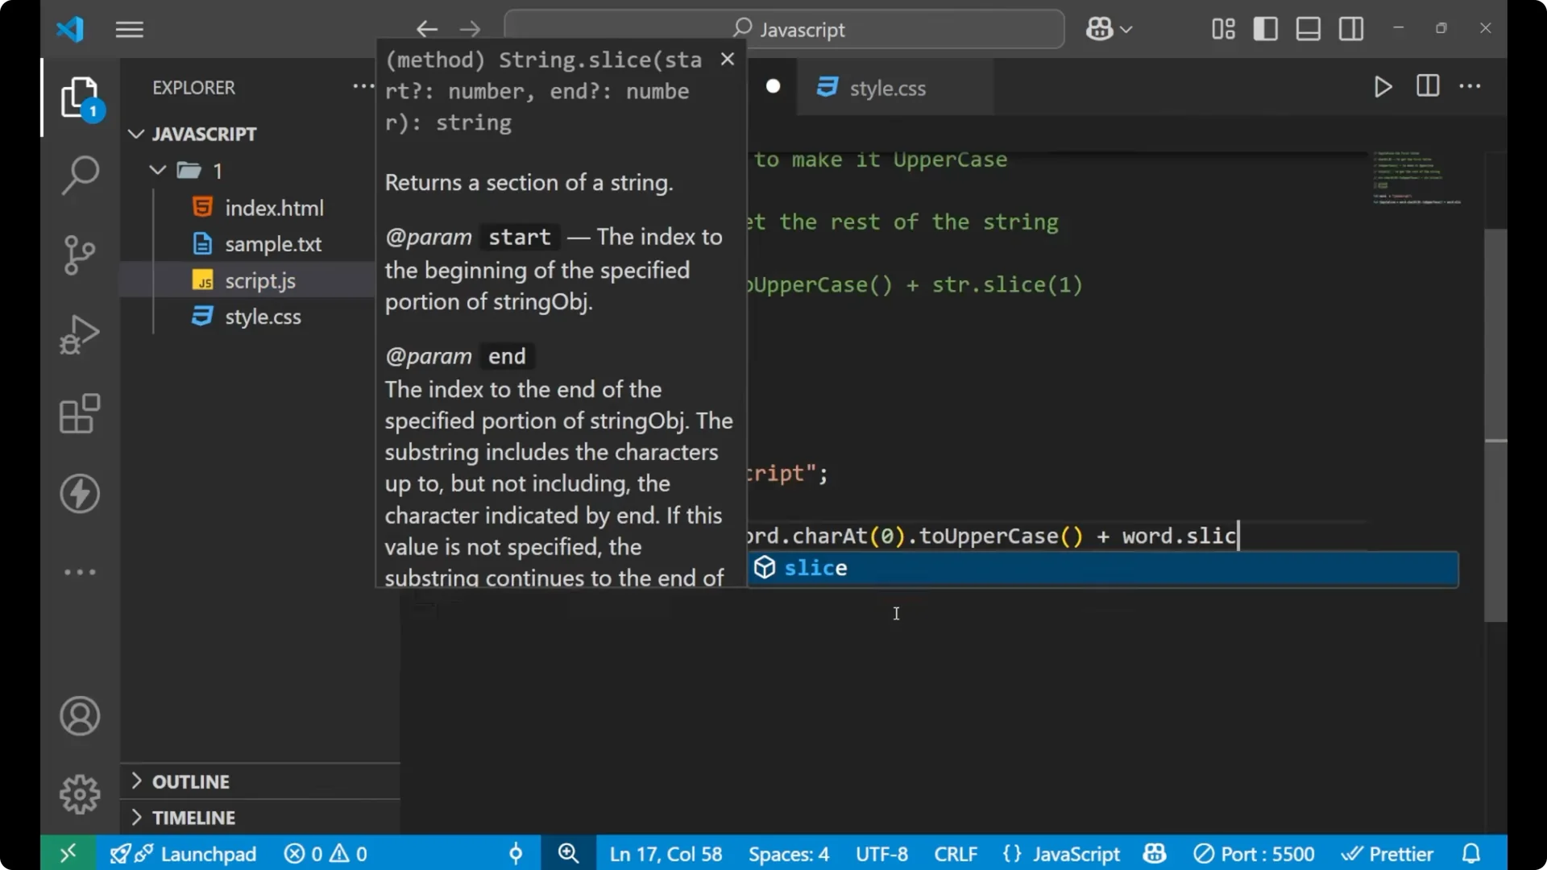This screenshot has width=1547, height=870.
Task: Open the Source Control view
Action: pyautogui.click(x=79, y=255)
